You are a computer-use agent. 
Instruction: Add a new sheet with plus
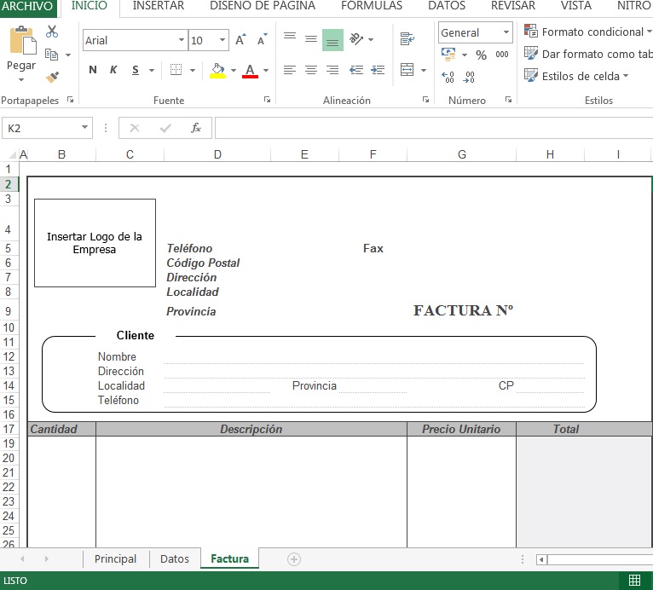pyautogui.click(x=294, y=559)
